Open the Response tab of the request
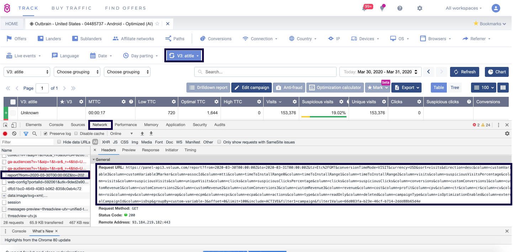 point(150,150)
